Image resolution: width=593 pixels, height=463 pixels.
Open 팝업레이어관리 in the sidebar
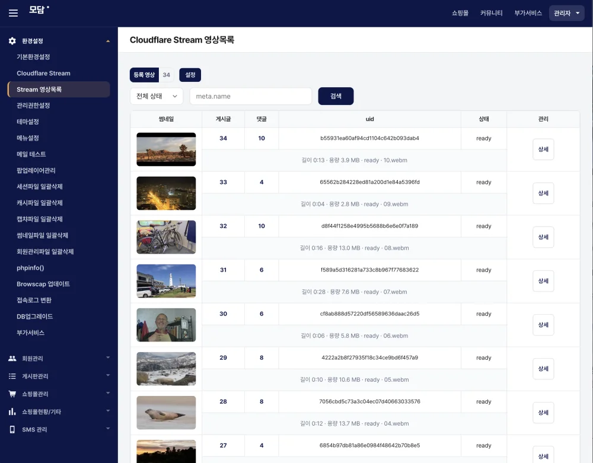click(36, 171)
